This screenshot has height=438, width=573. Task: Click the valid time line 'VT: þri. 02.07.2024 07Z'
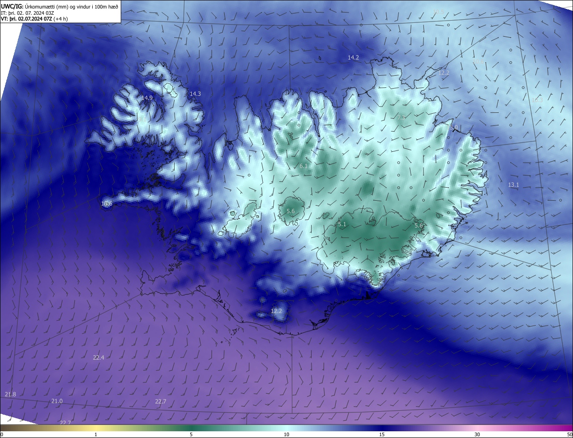[x=26, y=19]
